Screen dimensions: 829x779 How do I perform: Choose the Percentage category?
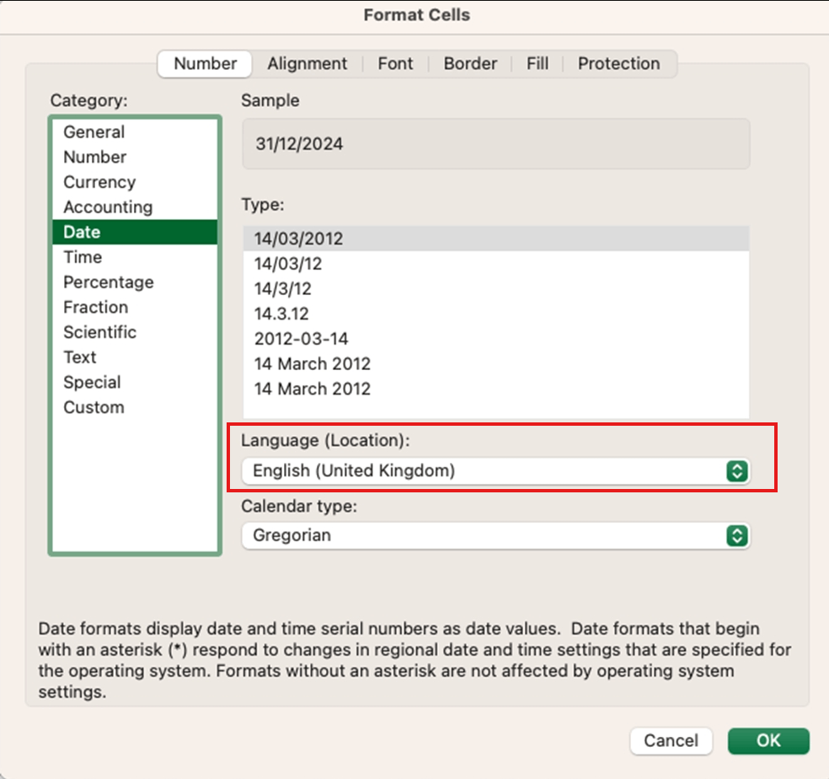(x=109, y=282)
